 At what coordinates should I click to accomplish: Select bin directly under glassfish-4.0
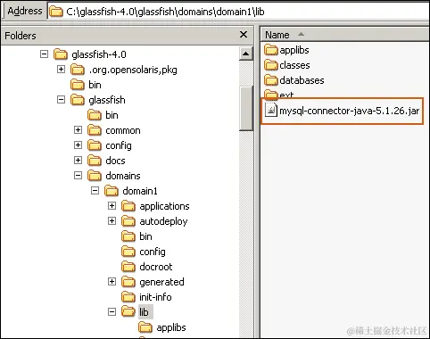coord(95,85)
